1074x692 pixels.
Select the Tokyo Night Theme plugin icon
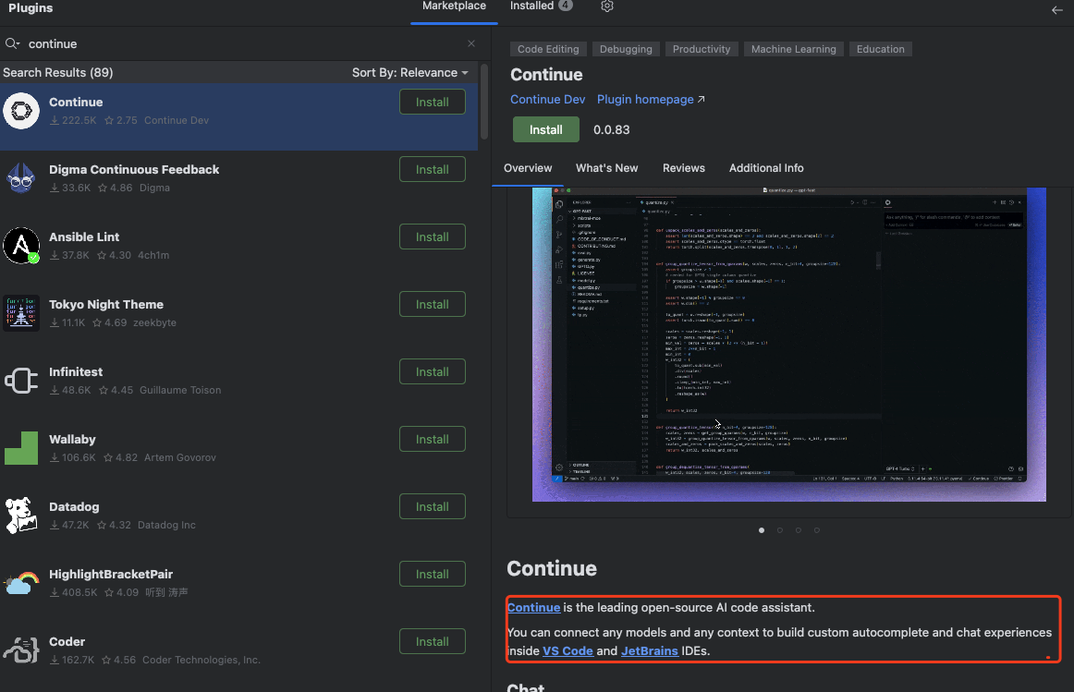coord(21,313)
